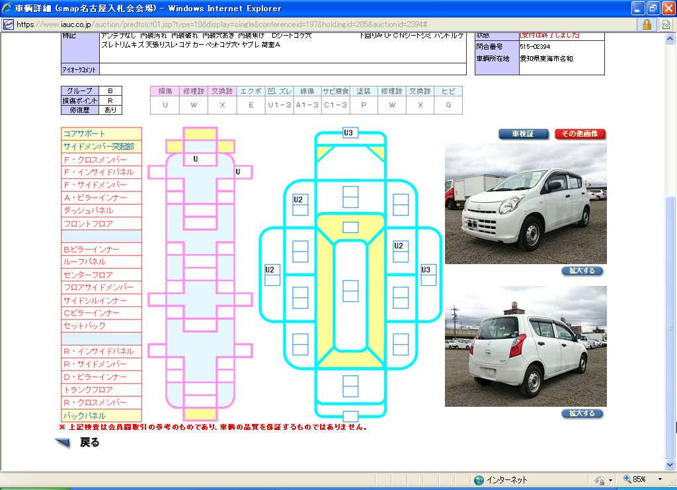Click the U2 marker on the far left of diagram
The width and height of the screenshot is (677, 490).
(271, 270)
